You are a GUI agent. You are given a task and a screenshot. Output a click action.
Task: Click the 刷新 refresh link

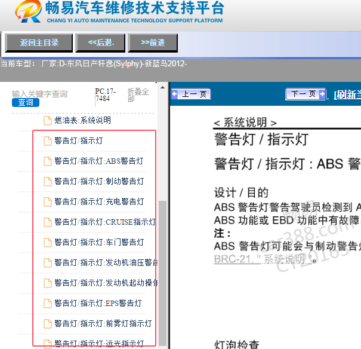[347, 94]
